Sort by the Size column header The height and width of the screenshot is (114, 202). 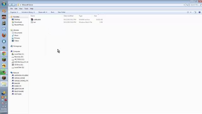coord(95,16)
